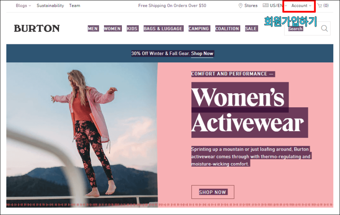Viewport: 340px width, 215px height.
Task: Open the Men menu
Action: pos(93,28)
